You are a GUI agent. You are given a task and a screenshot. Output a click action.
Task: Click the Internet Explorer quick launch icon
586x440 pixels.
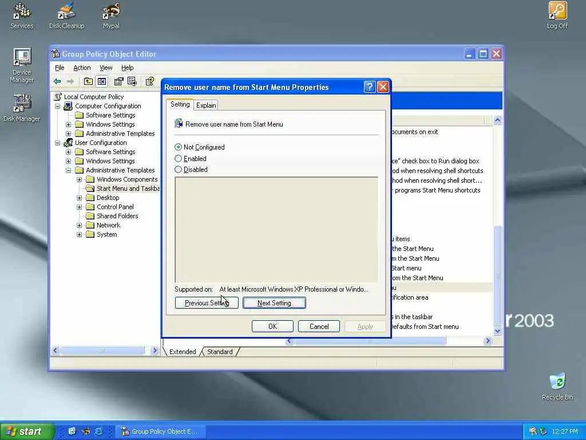98,431
